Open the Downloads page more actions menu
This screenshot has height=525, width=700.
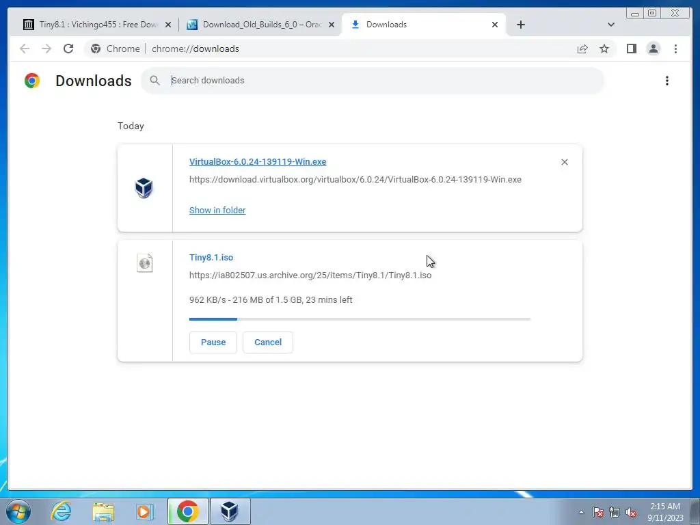pyautogui.click(x=667, y=81)
